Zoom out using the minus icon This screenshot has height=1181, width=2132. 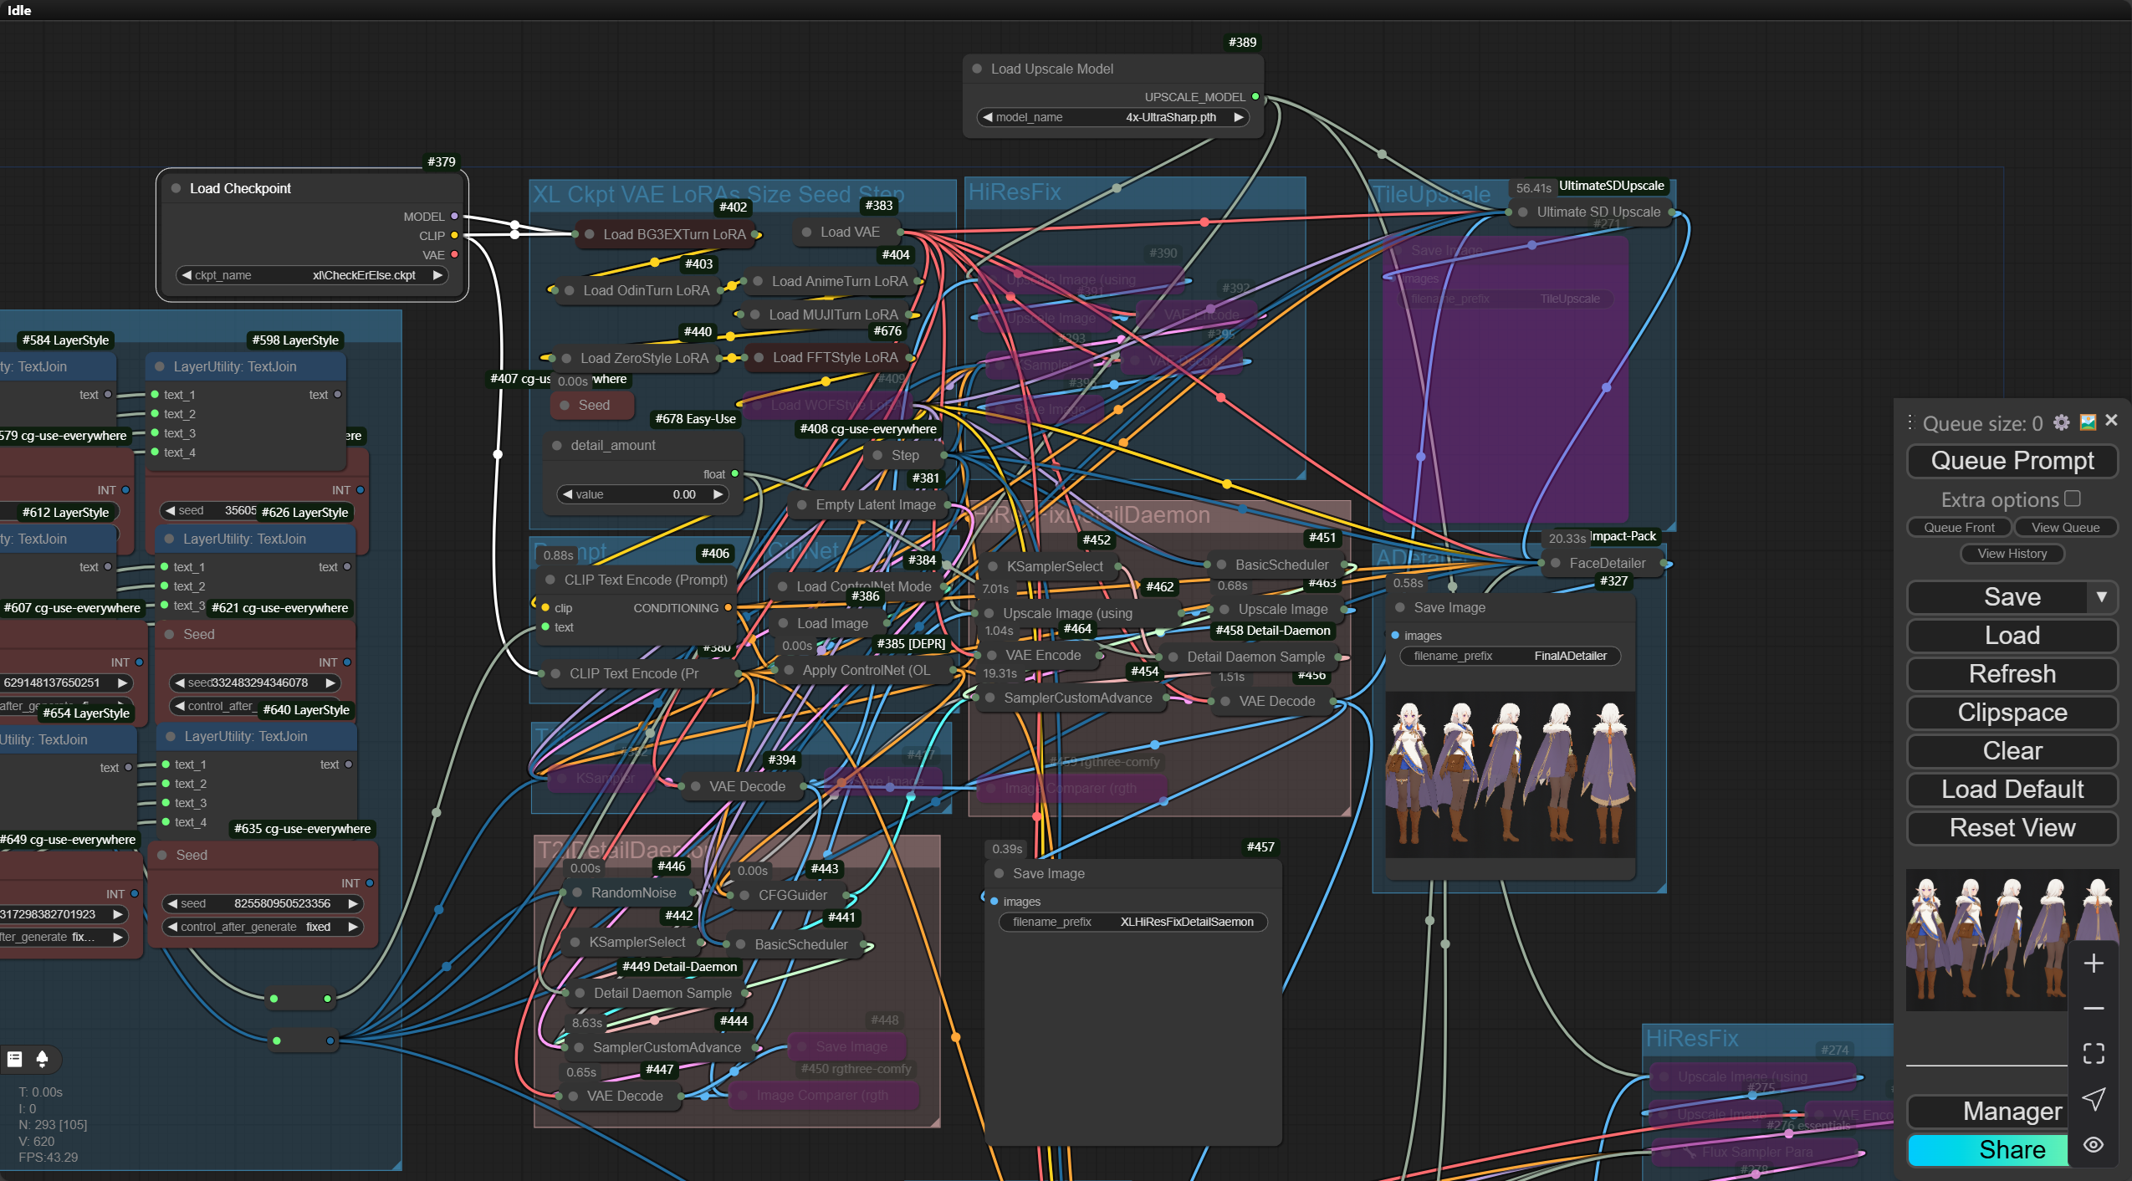(2094, 1009)
